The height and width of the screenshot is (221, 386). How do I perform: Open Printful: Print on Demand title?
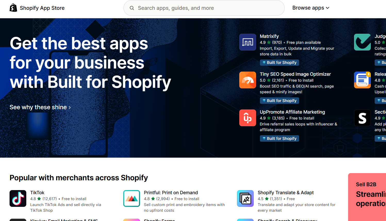click(171, 193)
